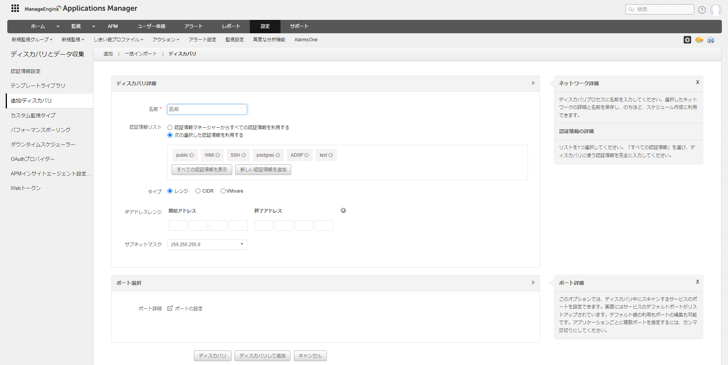The height and width of the screenshot is (365, 728).
Task: Go to the ホーム tab
Action: 38,26
